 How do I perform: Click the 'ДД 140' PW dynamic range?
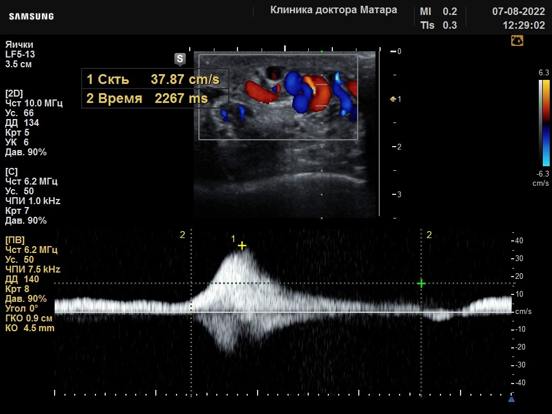[22, 279]
